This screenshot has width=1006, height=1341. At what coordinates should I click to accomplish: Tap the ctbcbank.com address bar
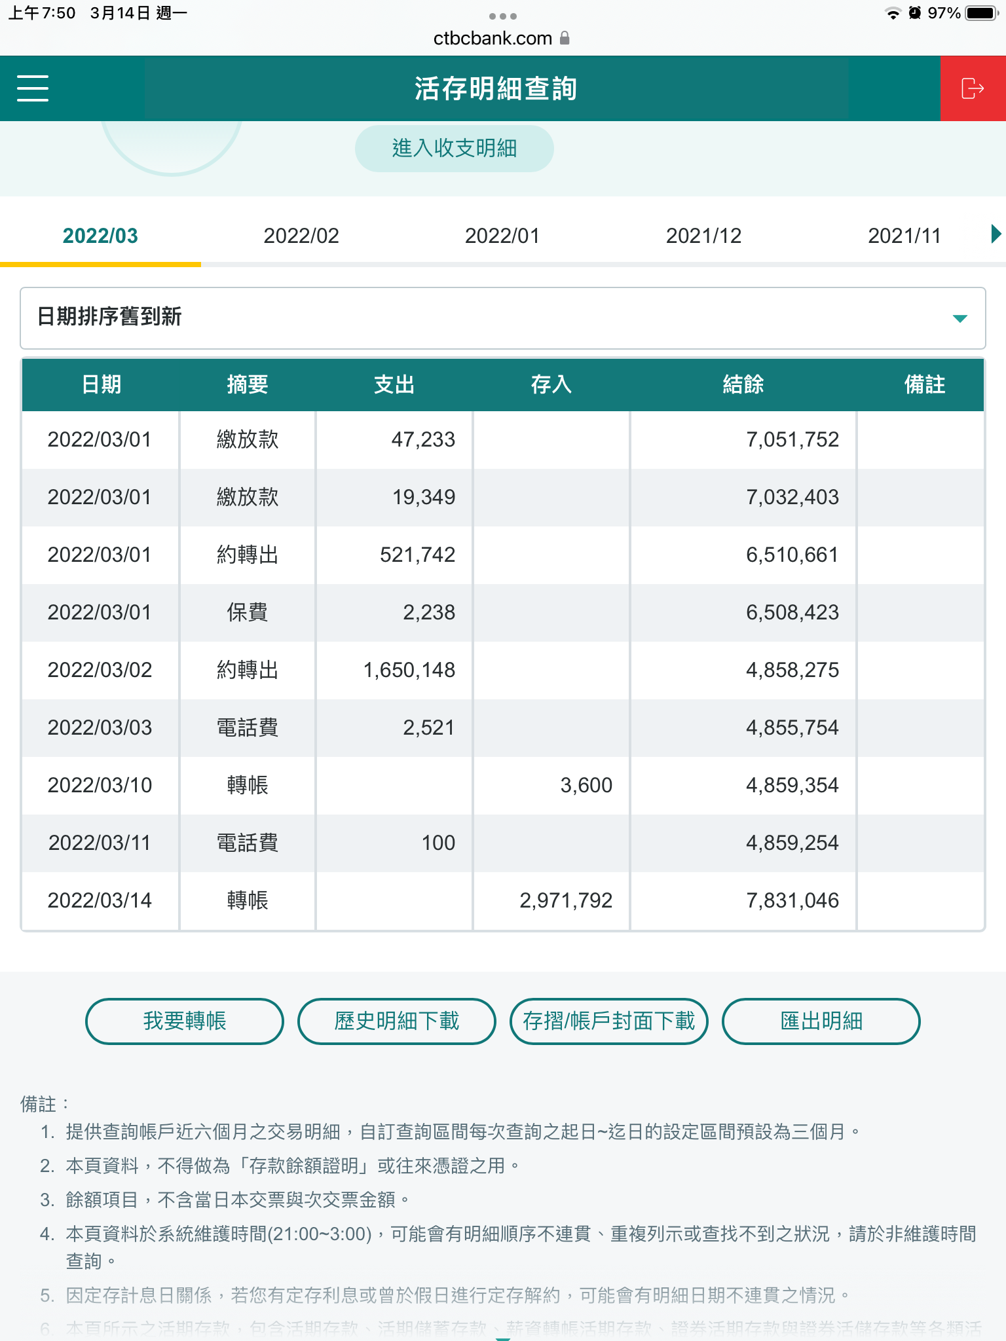(x=493, y=39)
